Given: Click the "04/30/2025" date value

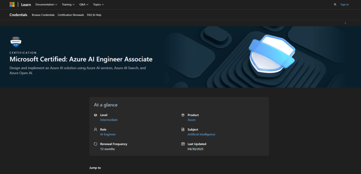Looking at the screenshot, I should pyautogui.click(x=195, y=149).
